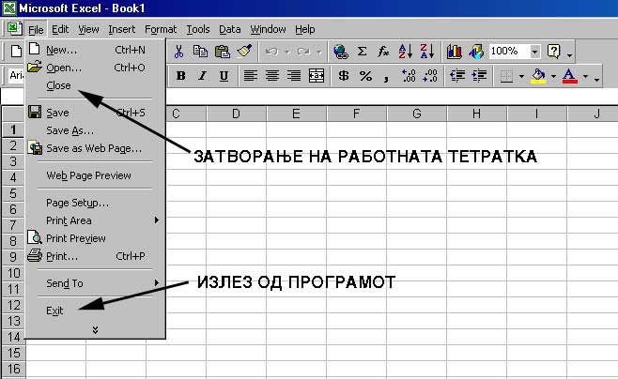Select the Format Painter brush icon
Image resolution: width=618 pixels, height=379 pixels.
(244, 52)
